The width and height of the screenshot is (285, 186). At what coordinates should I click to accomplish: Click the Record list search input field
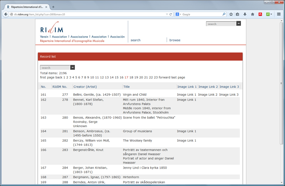55,67
